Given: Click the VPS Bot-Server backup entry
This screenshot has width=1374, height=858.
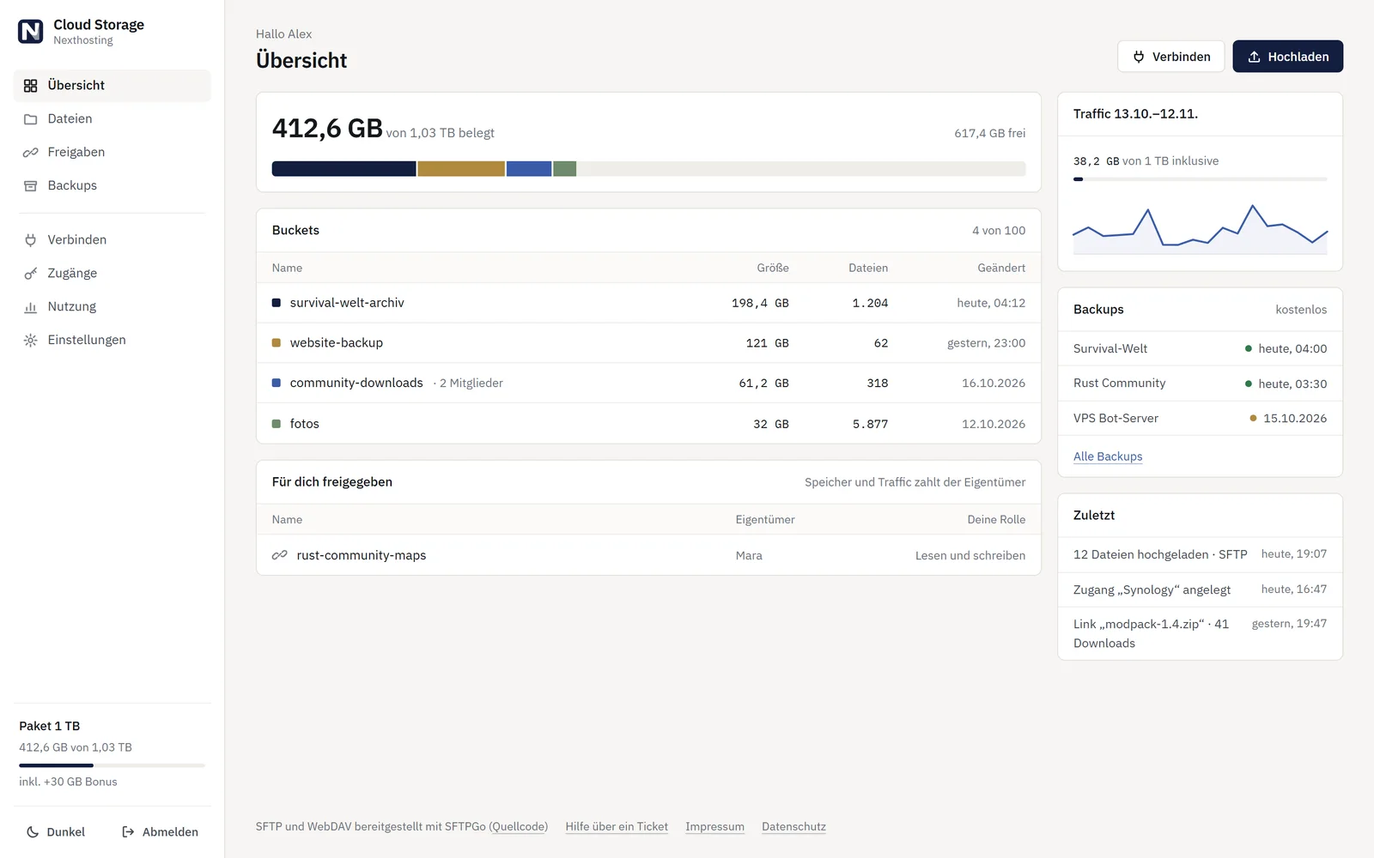Looking at the screenshot, I should click(x=1201, y=419).
